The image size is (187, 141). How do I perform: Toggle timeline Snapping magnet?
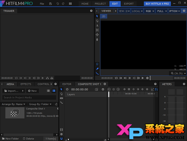click(x=61, y=139)
